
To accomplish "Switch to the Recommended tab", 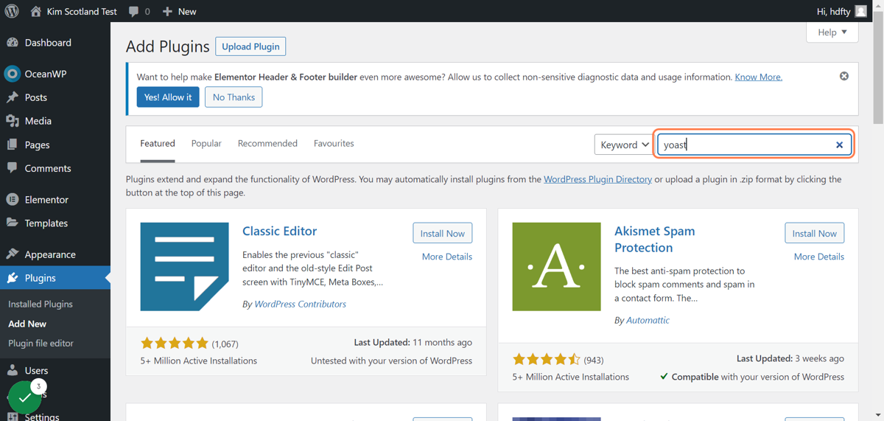I will (x=267, y=143).
